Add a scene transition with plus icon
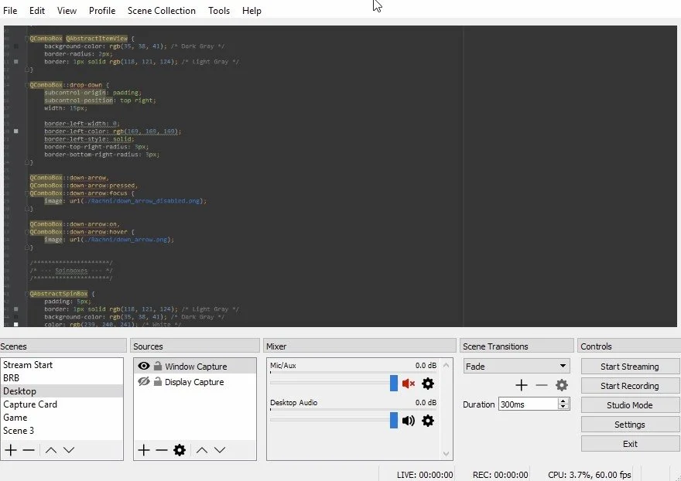This screenshot has width=681, height=481. [522, 385]
